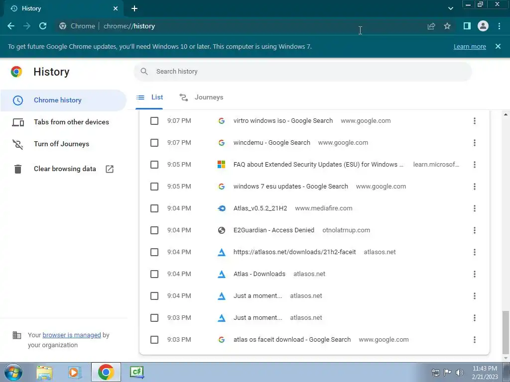Select the E2Guardian Access Denied checkbox

(x=154, y=230)
